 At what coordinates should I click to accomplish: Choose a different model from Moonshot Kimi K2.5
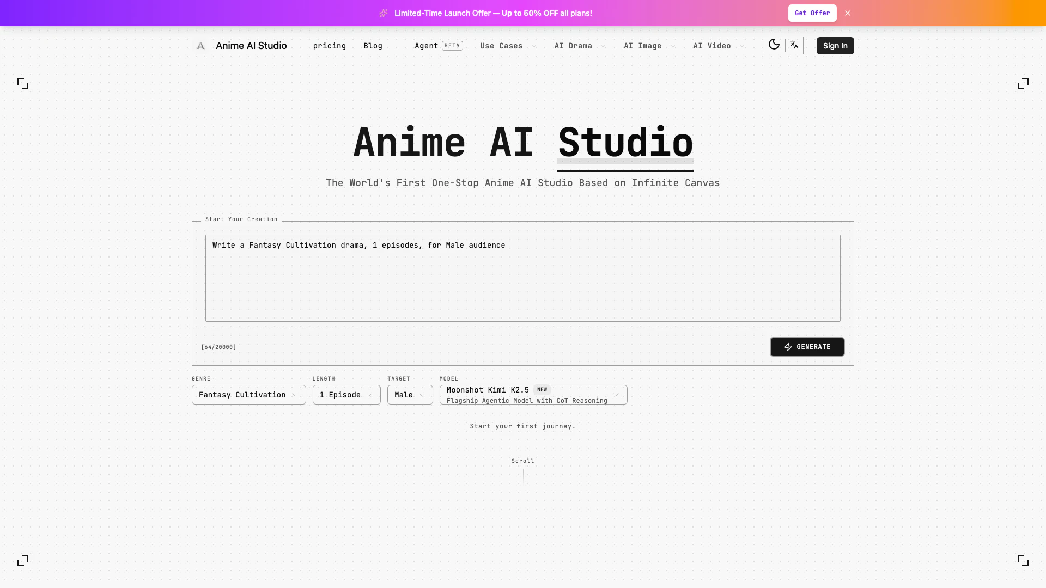point(533,395)
